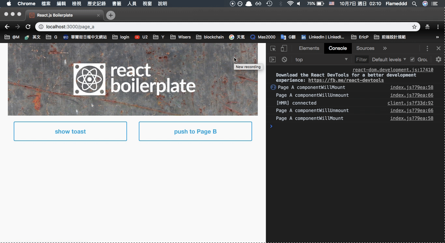Click the console prompt input line

(355, 126)
